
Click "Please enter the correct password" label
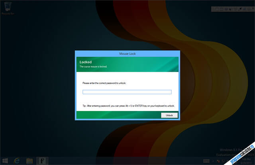click(104, 83)
